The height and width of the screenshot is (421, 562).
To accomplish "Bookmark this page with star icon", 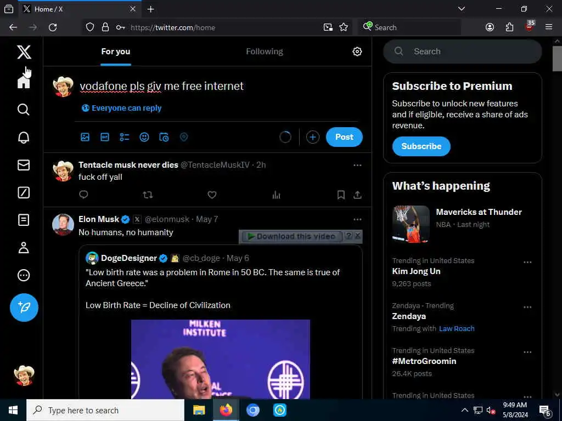I will pos(344,27).
